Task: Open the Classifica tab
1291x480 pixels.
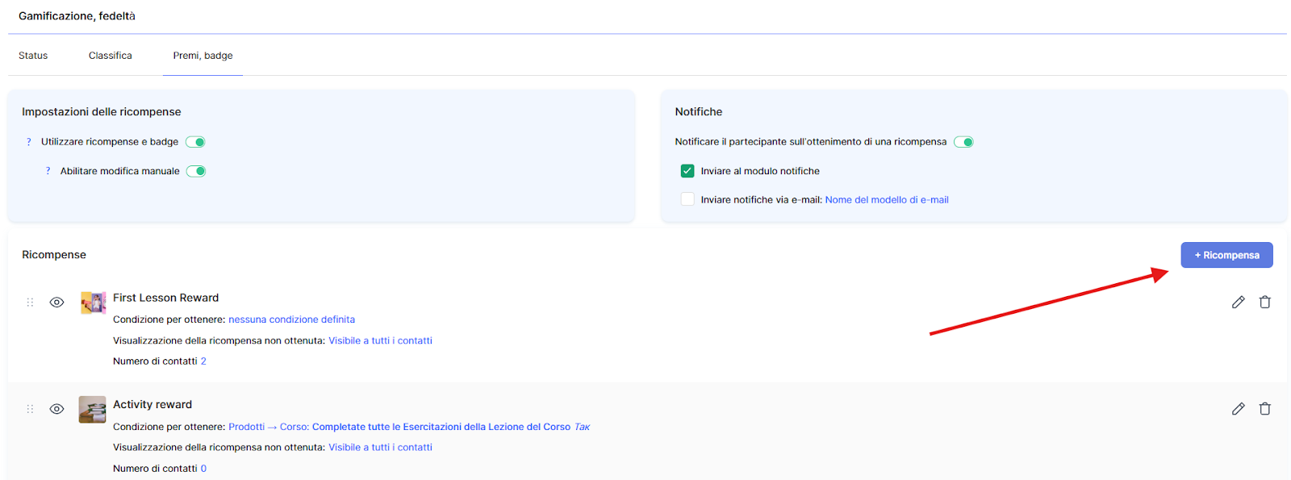Action: pyautogui.click(x=111, y=56)
